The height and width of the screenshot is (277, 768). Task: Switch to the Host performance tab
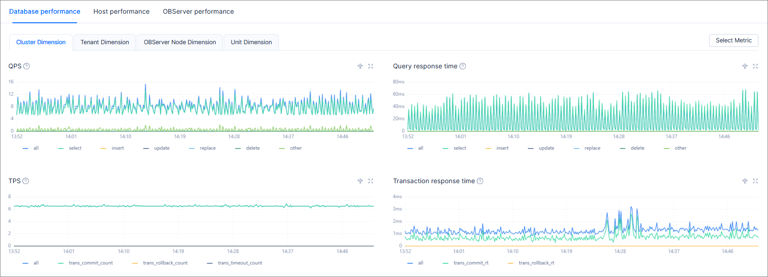[x=121, y=11]
